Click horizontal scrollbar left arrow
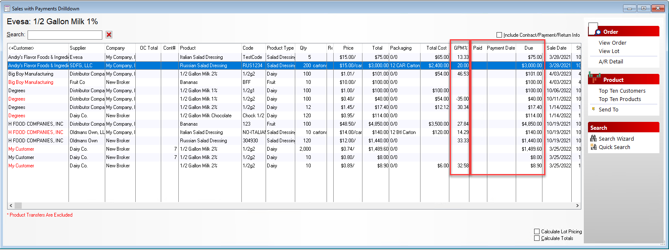This screenshot has width=669, height=250. click(x=11, y=205)
